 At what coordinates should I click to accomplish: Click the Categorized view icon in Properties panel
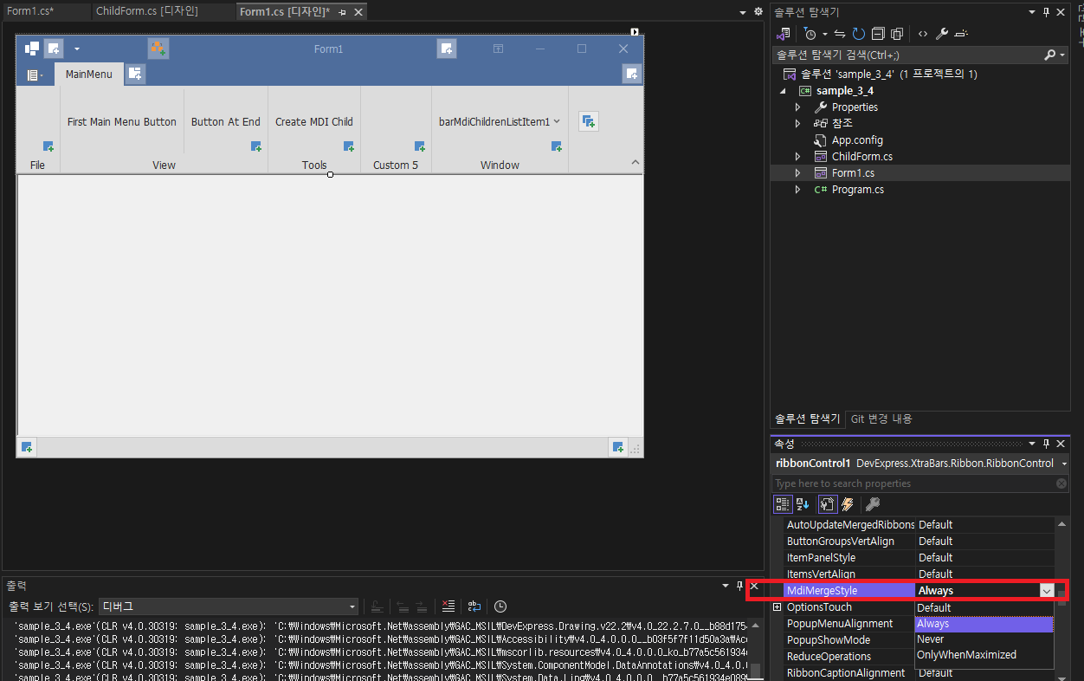tap(782, 504)
